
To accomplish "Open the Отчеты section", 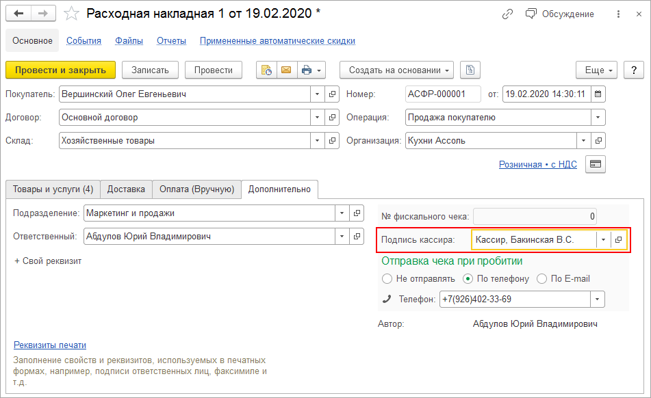I will coord(171,40).
